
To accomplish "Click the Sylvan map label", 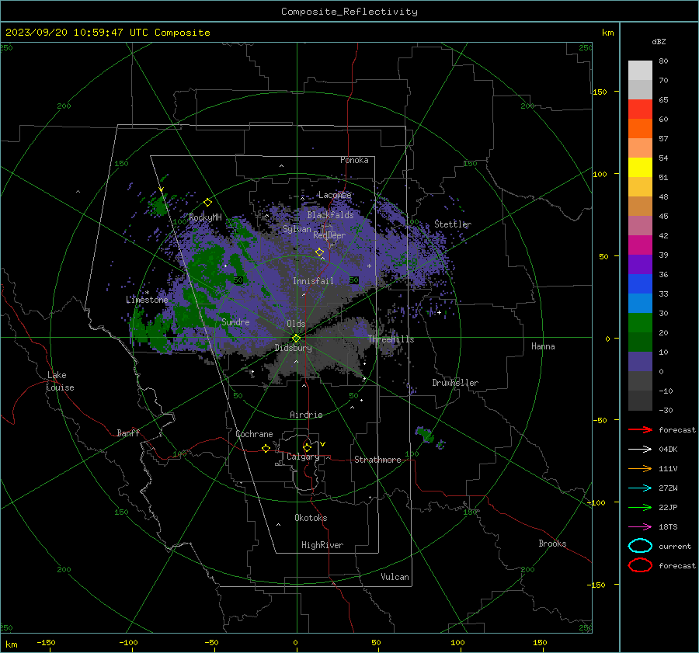I will [297, 229].
